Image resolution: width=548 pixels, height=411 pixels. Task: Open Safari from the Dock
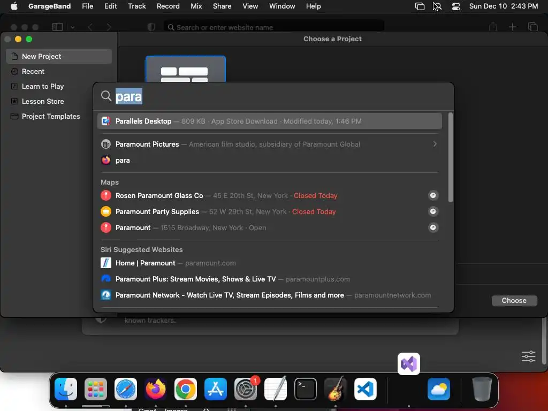tap(125, 389)
